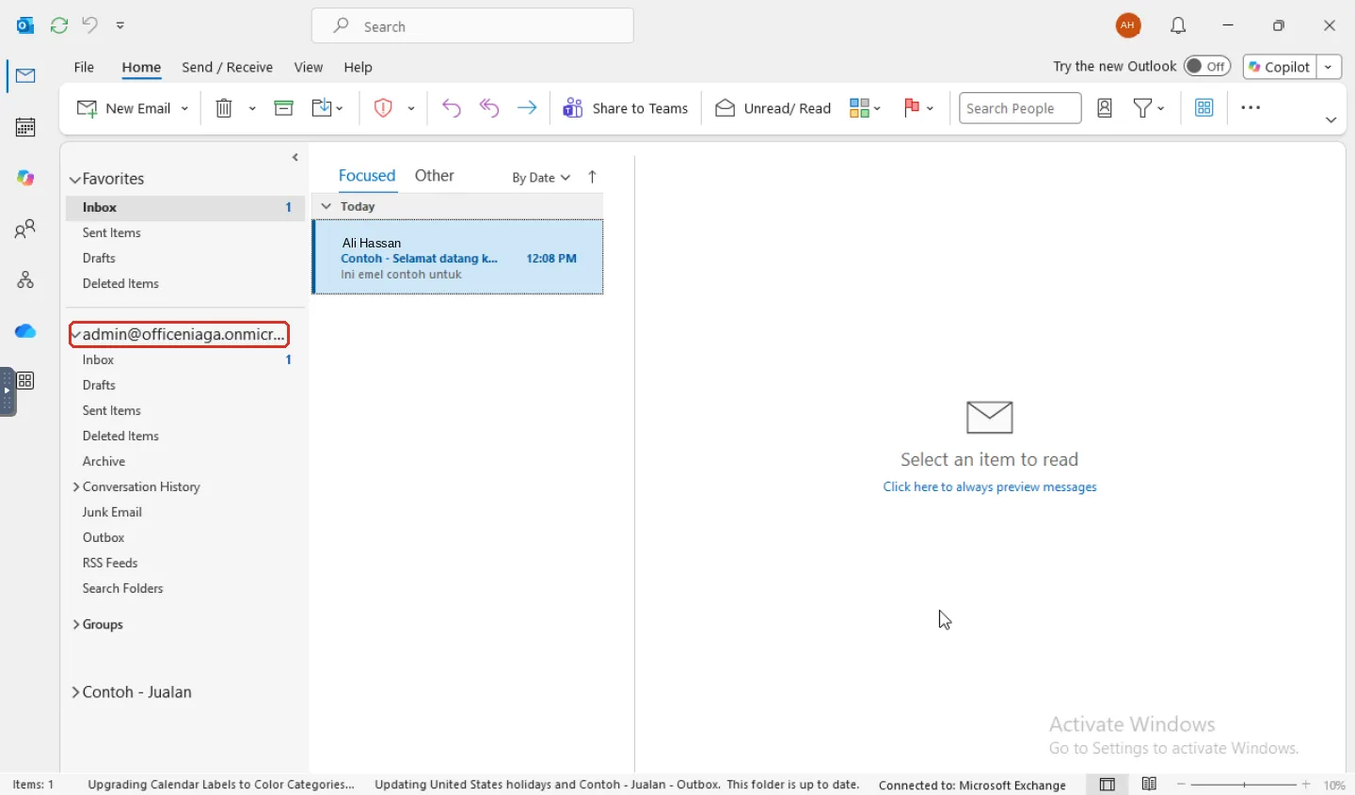Click the zoom out minus button
The width and height of the screenshot is (1355, 795).
(1182, 785)
